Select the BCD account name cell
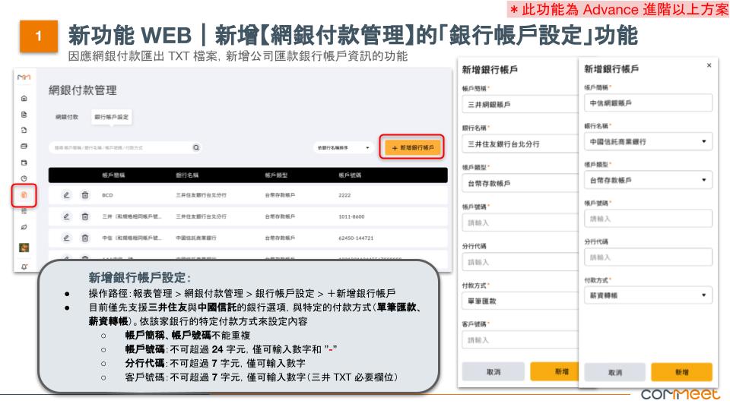730x410 pixels. coord(107,195)
